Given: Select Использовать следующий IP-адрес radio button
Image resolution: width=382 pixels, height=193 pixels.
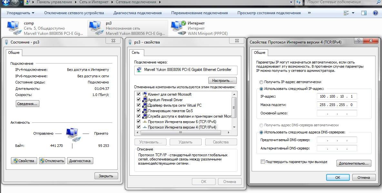Looking at the screenshot, I should (x=261, y=89).
